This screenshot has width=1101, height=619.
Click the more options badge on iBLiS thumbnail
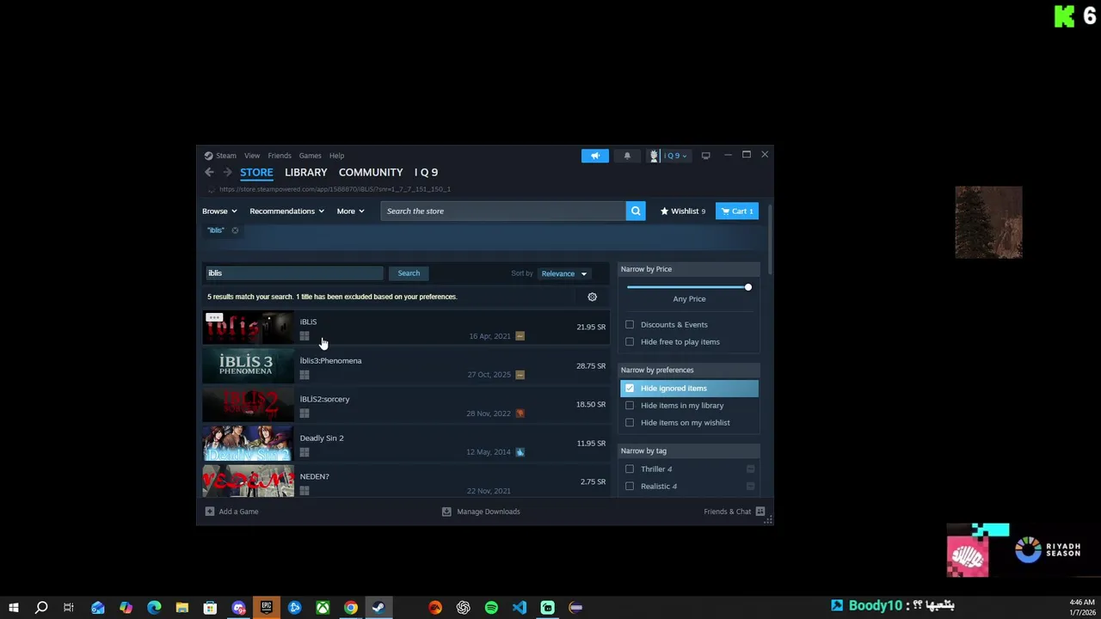click(x=214, y=318)
